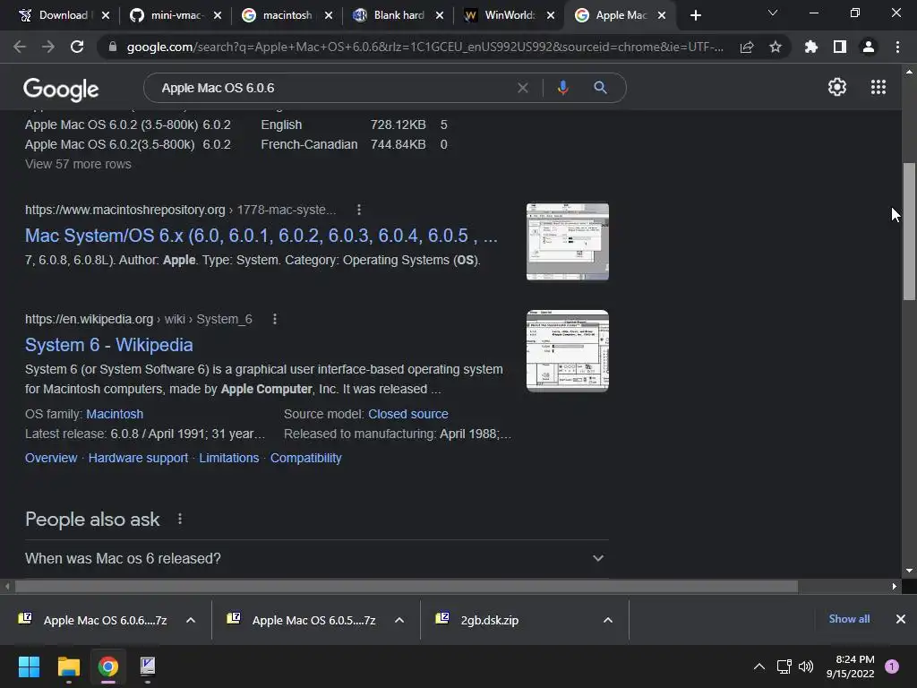Viewport: 917px width, 688px height.
Task: Open the Chrome extensions puzzle icon
Action: (811, 47)
